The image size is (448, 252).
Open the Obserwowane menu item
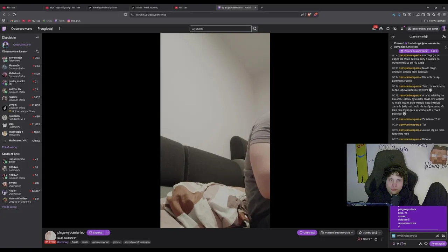[x=21, y=29]
